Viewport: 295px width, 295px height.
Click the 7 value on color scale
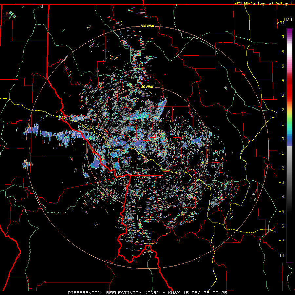pos(283,37)
